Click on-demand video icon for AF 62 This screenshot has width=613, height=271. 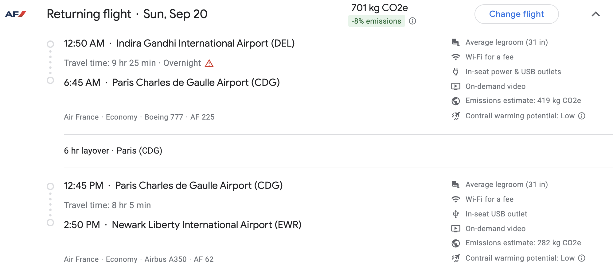[456, 229]
